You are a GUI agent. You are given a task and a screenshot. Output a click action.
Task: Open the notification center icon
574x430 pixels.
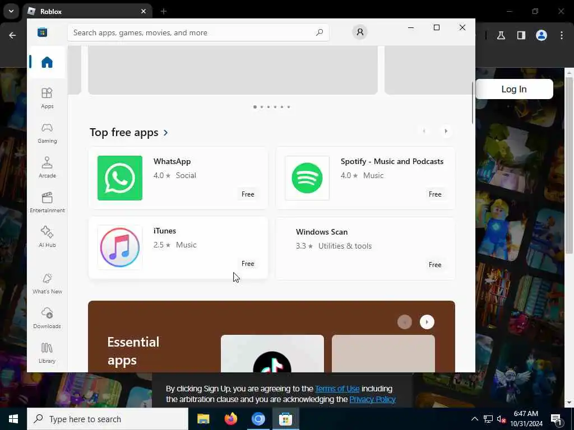557,419
